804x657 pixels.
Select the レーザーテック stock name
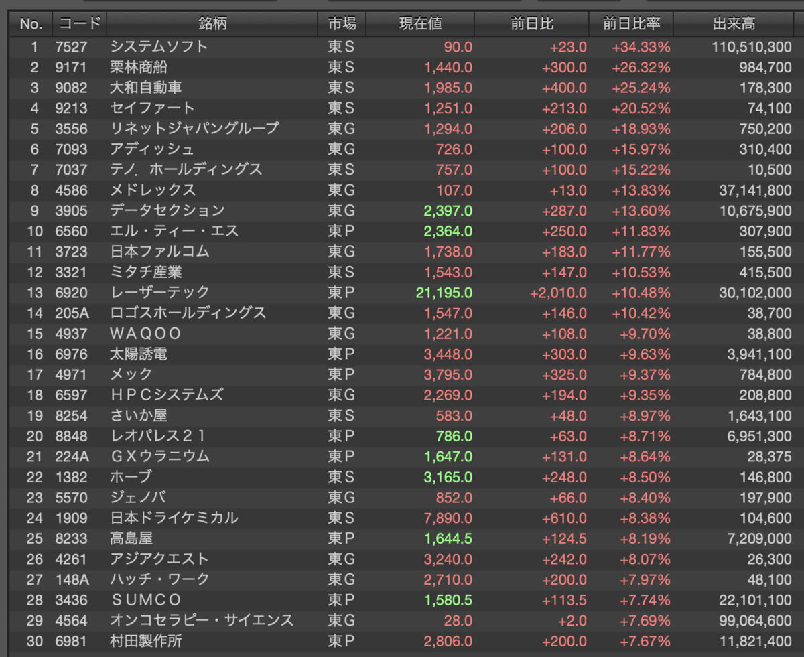click(x=159, y=293)
